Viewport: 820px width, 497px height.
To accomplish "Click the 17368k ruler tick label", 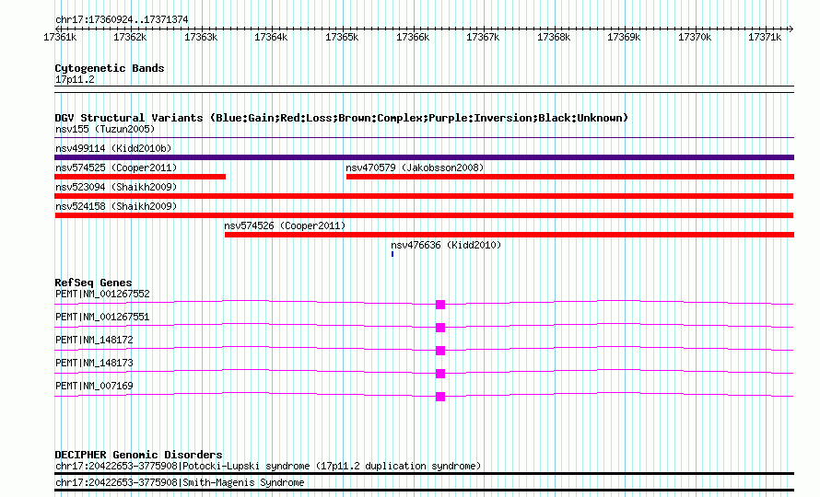I will pos(554,37).
